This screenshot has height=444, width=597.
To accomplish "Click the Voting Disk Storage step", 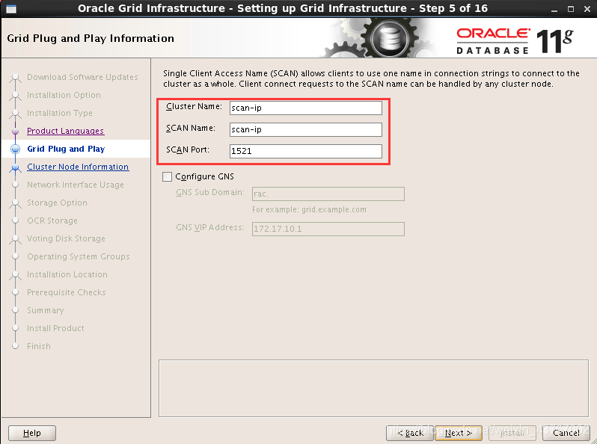I will [67, 238].
